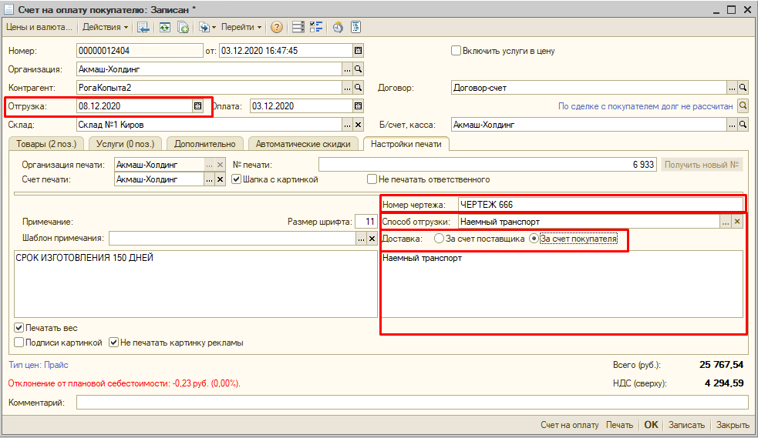
Task: Click into the 'Комментарий' input field
Action: pyautogui.click(x=413, y=403)
